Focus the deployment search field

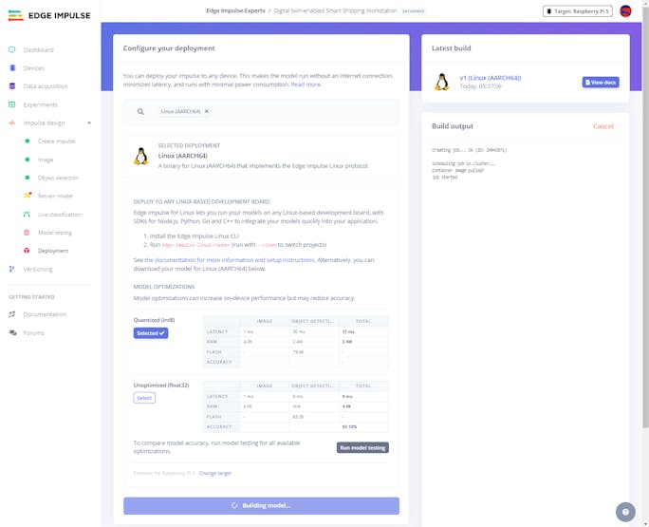pyautogui.click(x=261, y=111)
